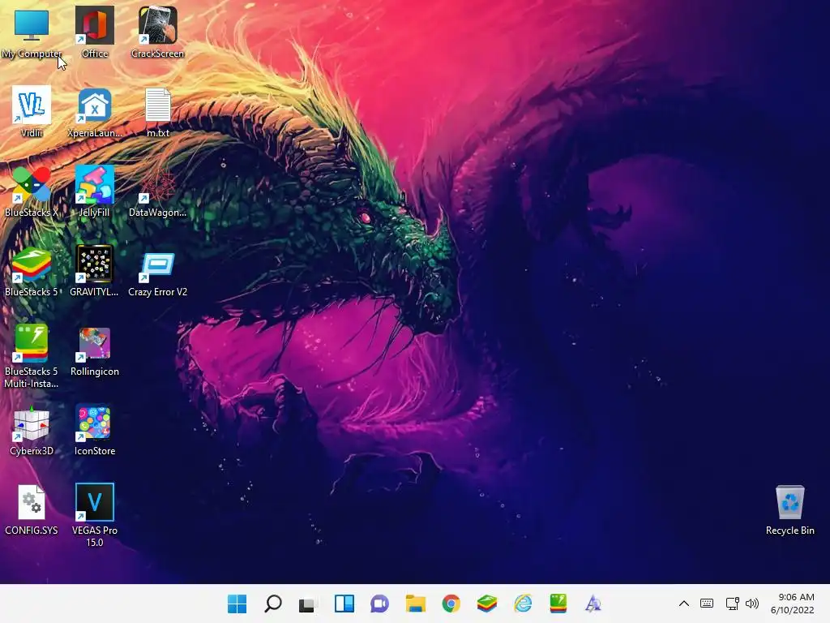Select the CONFIG.SYS file icon

pyautogui.click(x=32, y=509)
